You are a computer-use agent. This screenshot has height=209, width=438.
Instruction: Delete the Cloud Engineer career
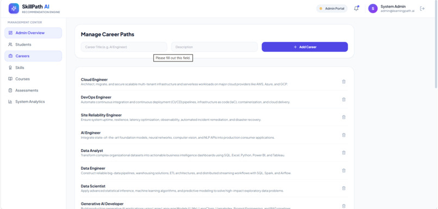coord(344,82)
